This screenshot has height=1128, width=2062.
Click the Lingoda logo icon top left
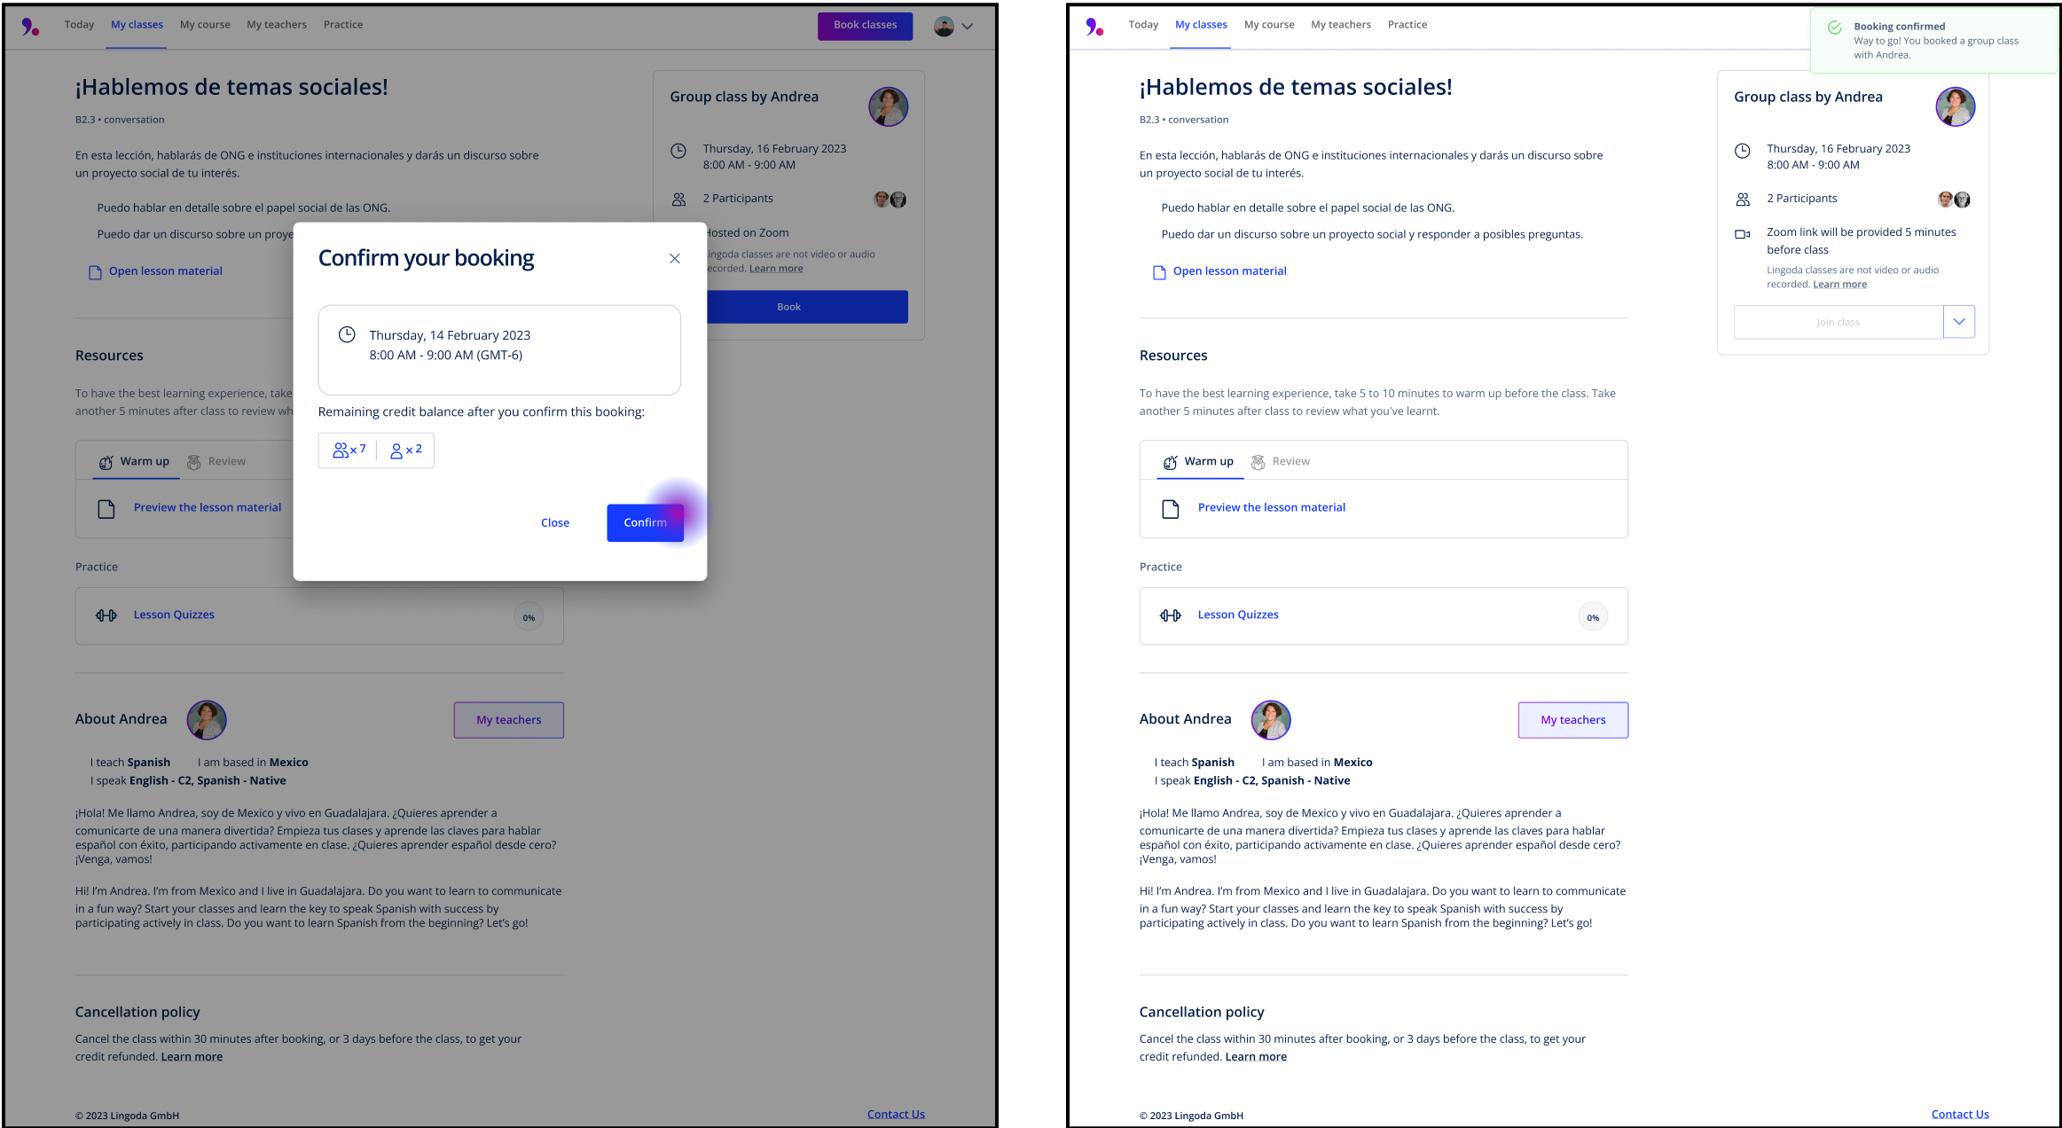(30, 24)
